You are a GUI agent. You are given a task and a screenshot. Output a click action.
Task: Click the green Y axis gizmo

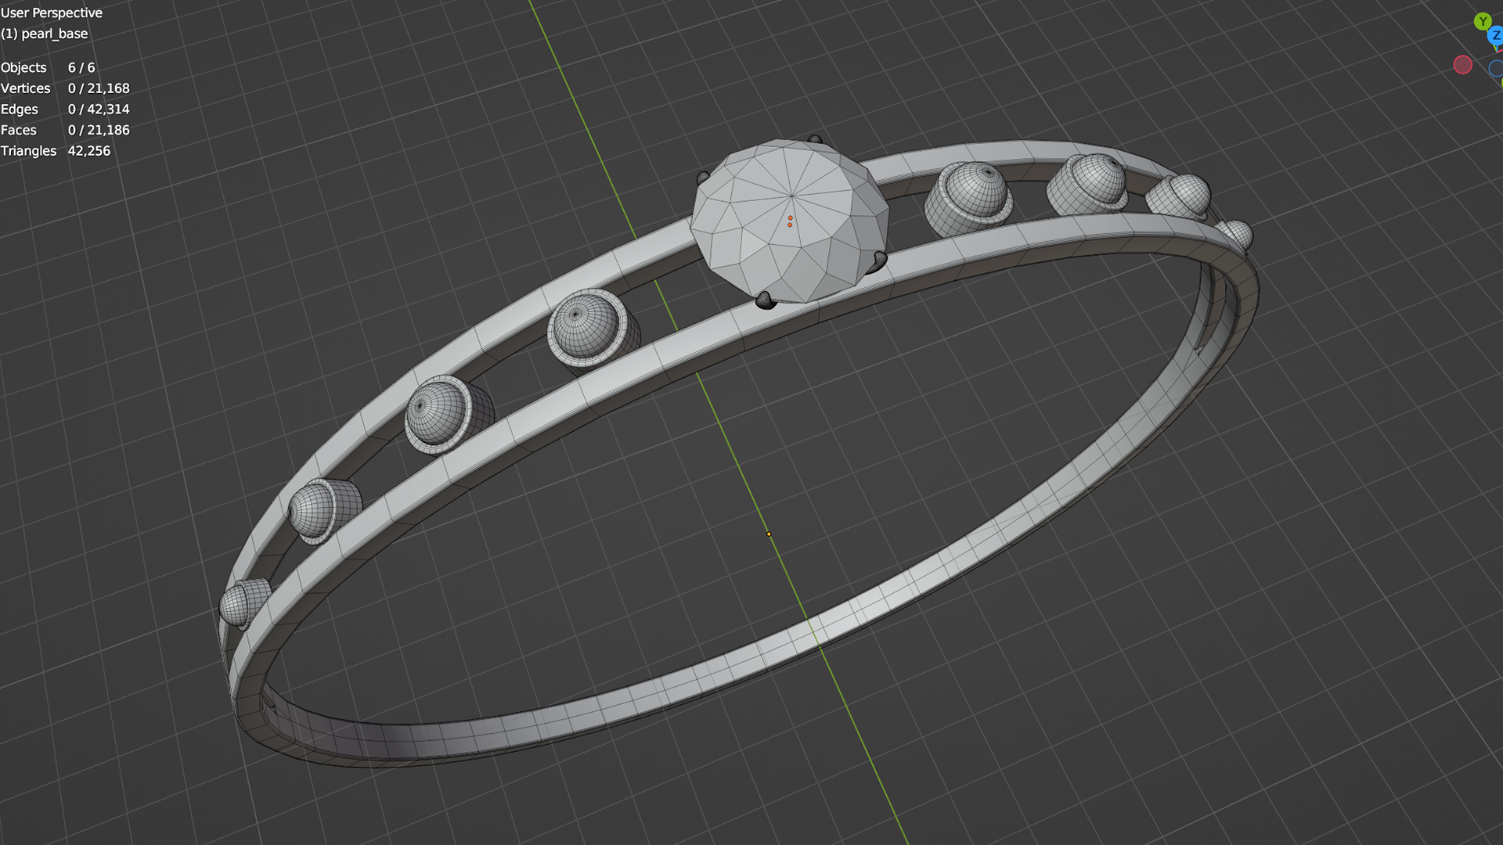[1482, 21]
